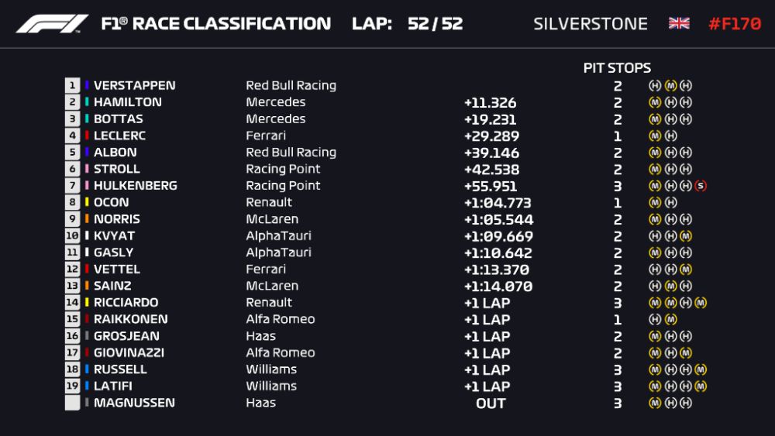
Task: Select Bottas's gap time +19.231
Action: click(x=490, y=119)
